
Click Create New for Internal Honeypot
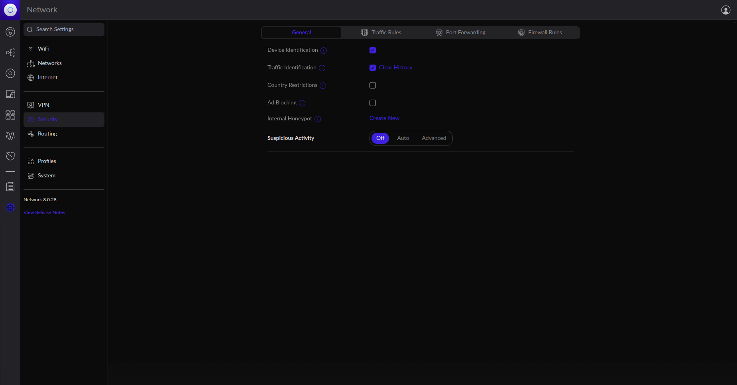pos(384,118)
